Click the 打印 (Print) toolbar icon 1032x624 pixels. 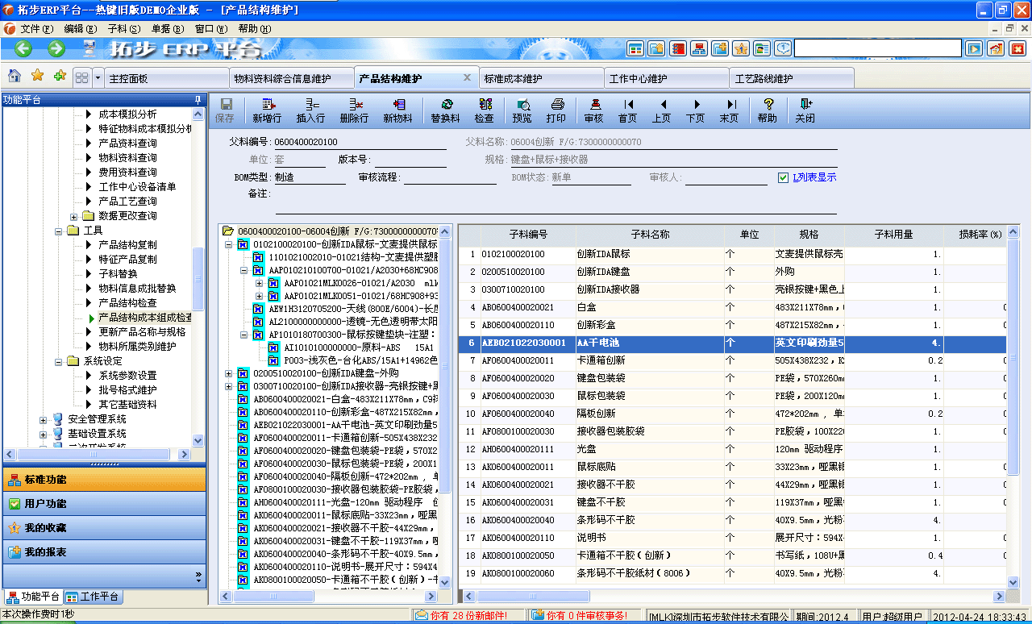pos(556,110)
